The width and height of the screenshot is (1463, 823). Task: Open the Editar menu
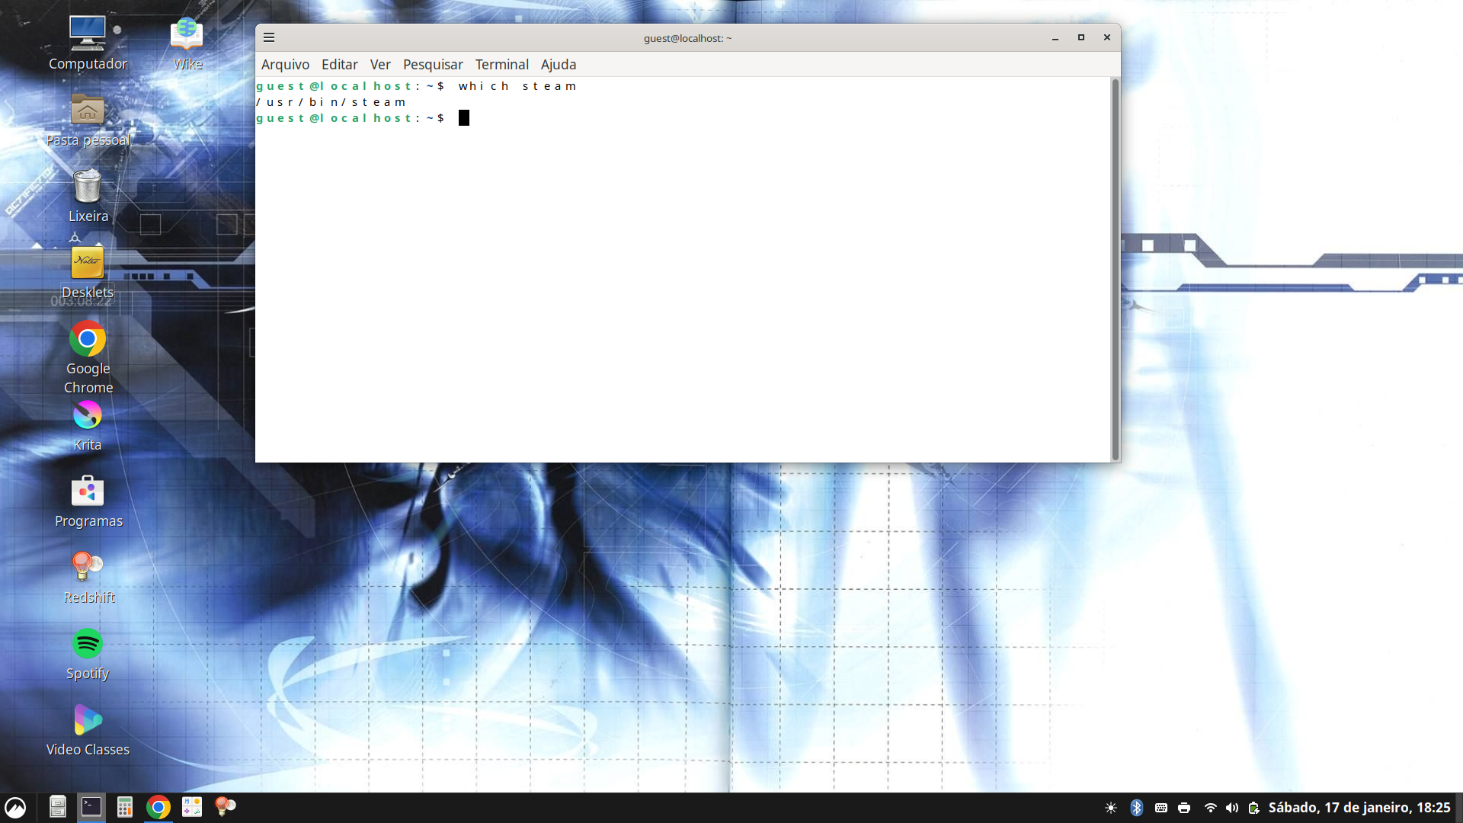click(339, 65)
